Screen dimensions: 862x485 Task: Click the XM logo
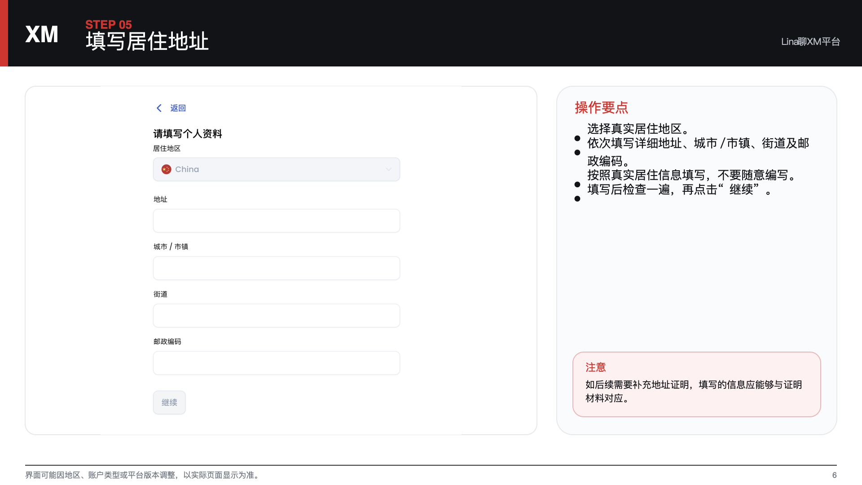tap(42, 34)
